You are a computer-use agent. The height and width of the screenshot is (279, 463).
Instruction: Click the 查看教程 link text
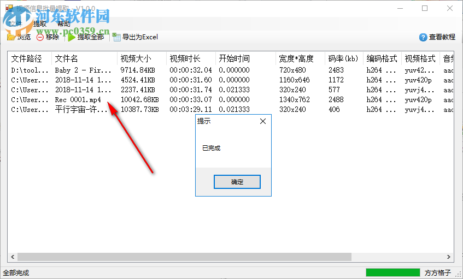pos(442,37)
